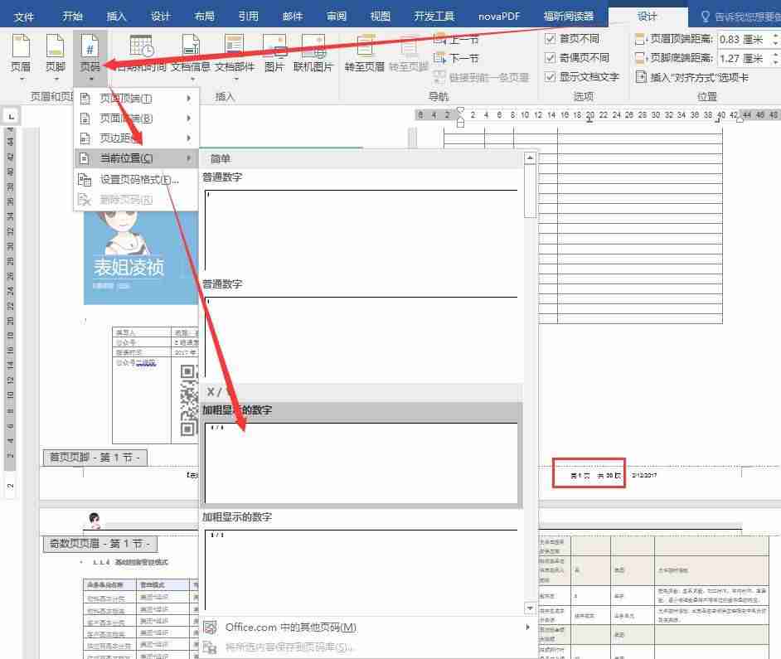Select 当前位置 menu entry
Viewport: 781px width, 659px height.
click(136, 158)
